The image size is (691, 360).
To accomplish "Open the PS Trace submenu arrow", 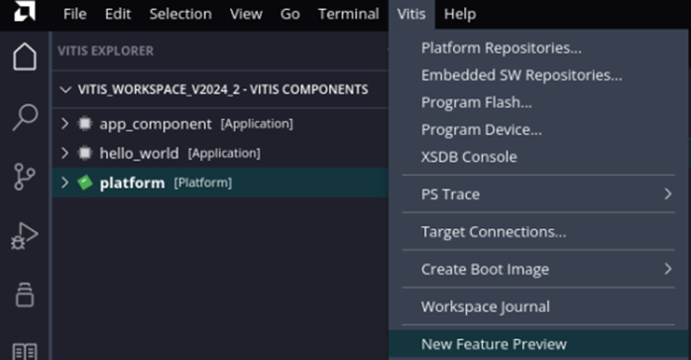I will [667, 193].
